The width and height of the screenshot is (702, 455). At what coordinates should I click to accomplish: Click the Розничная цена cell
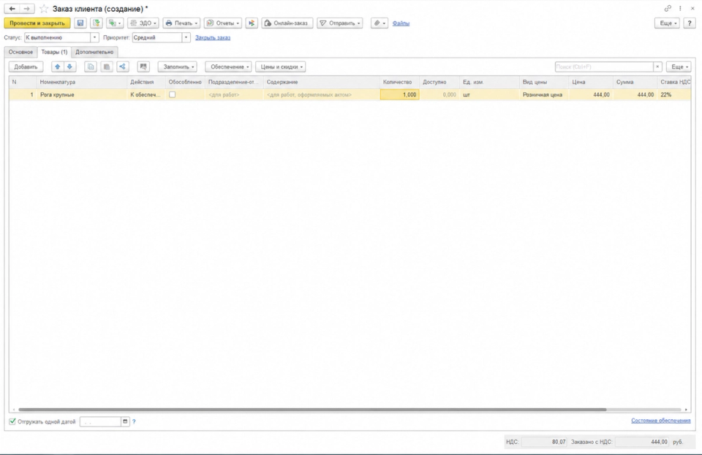click(x=544, y=94)
